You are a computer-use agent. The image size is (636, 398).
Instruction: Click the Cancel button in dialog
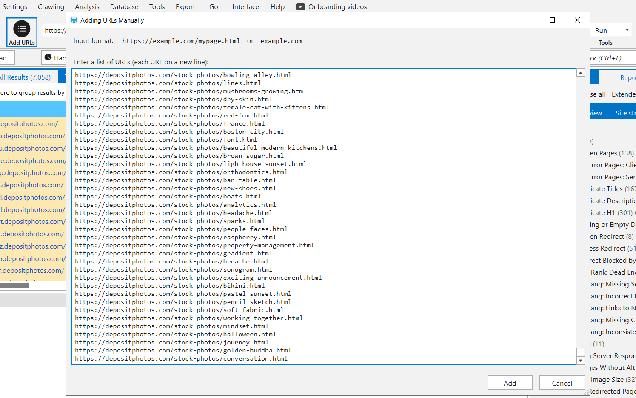[x=562, y=383]
